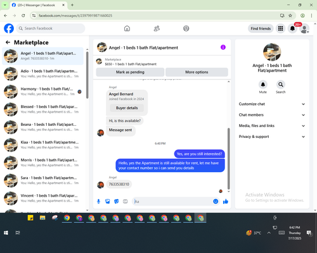This screenshot has height=253, width=317.
Task: Open conversation information purple icon
Action: tap(223, 47)
